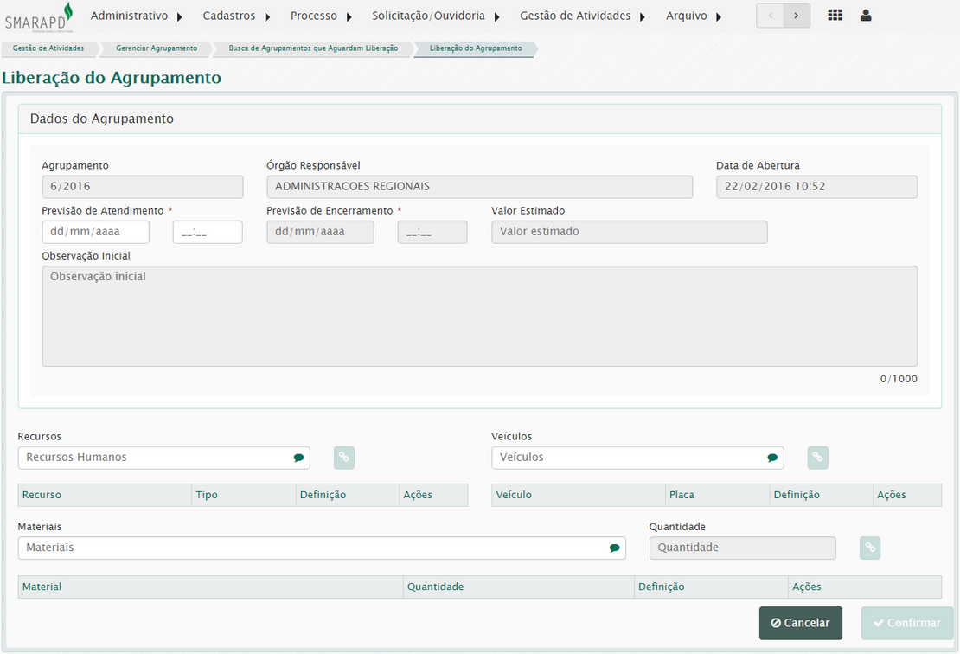Click the Previsão de Atendimento time field

tap(208, 232)
